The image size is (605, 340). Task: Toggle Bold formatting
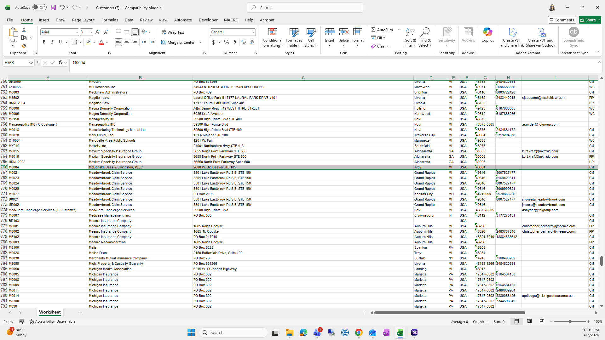tap(44, 42)
